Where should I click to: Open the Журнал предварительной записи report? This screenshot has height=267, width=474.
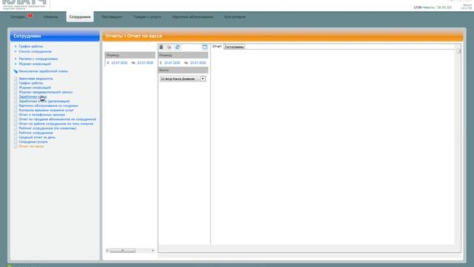46,92
